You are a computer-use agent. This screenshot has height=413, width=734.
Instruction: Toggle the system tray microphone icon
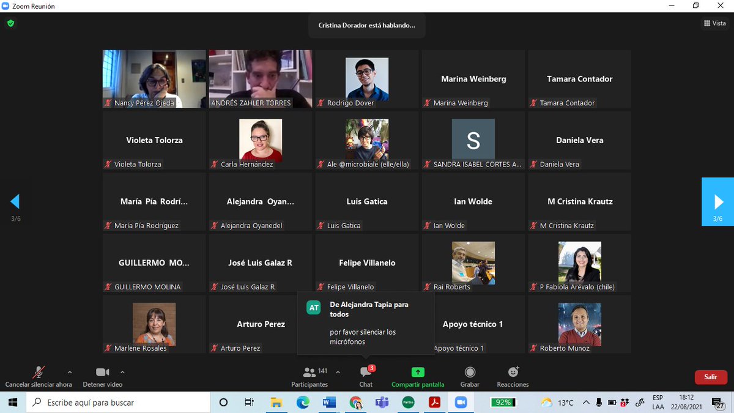(x=597, y=403)
